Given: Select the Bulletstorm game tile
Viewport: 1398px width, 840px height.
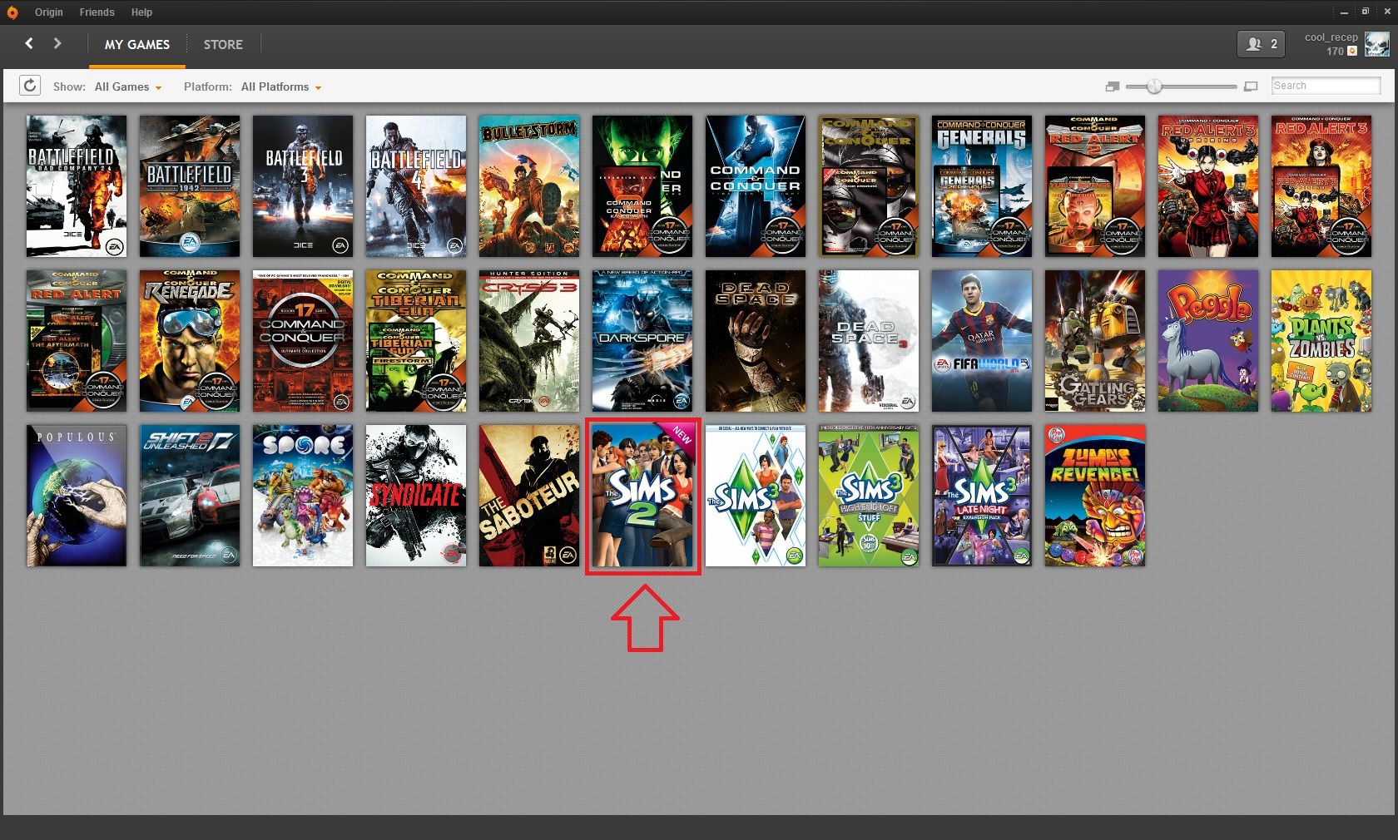Looking at the screenshot, I should pos(529,186).
